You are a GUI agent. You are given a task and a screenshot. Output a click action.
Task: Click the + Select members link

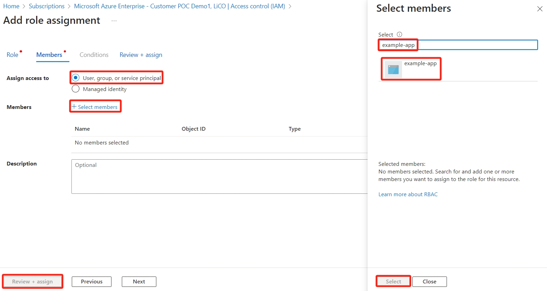[95, 107]
